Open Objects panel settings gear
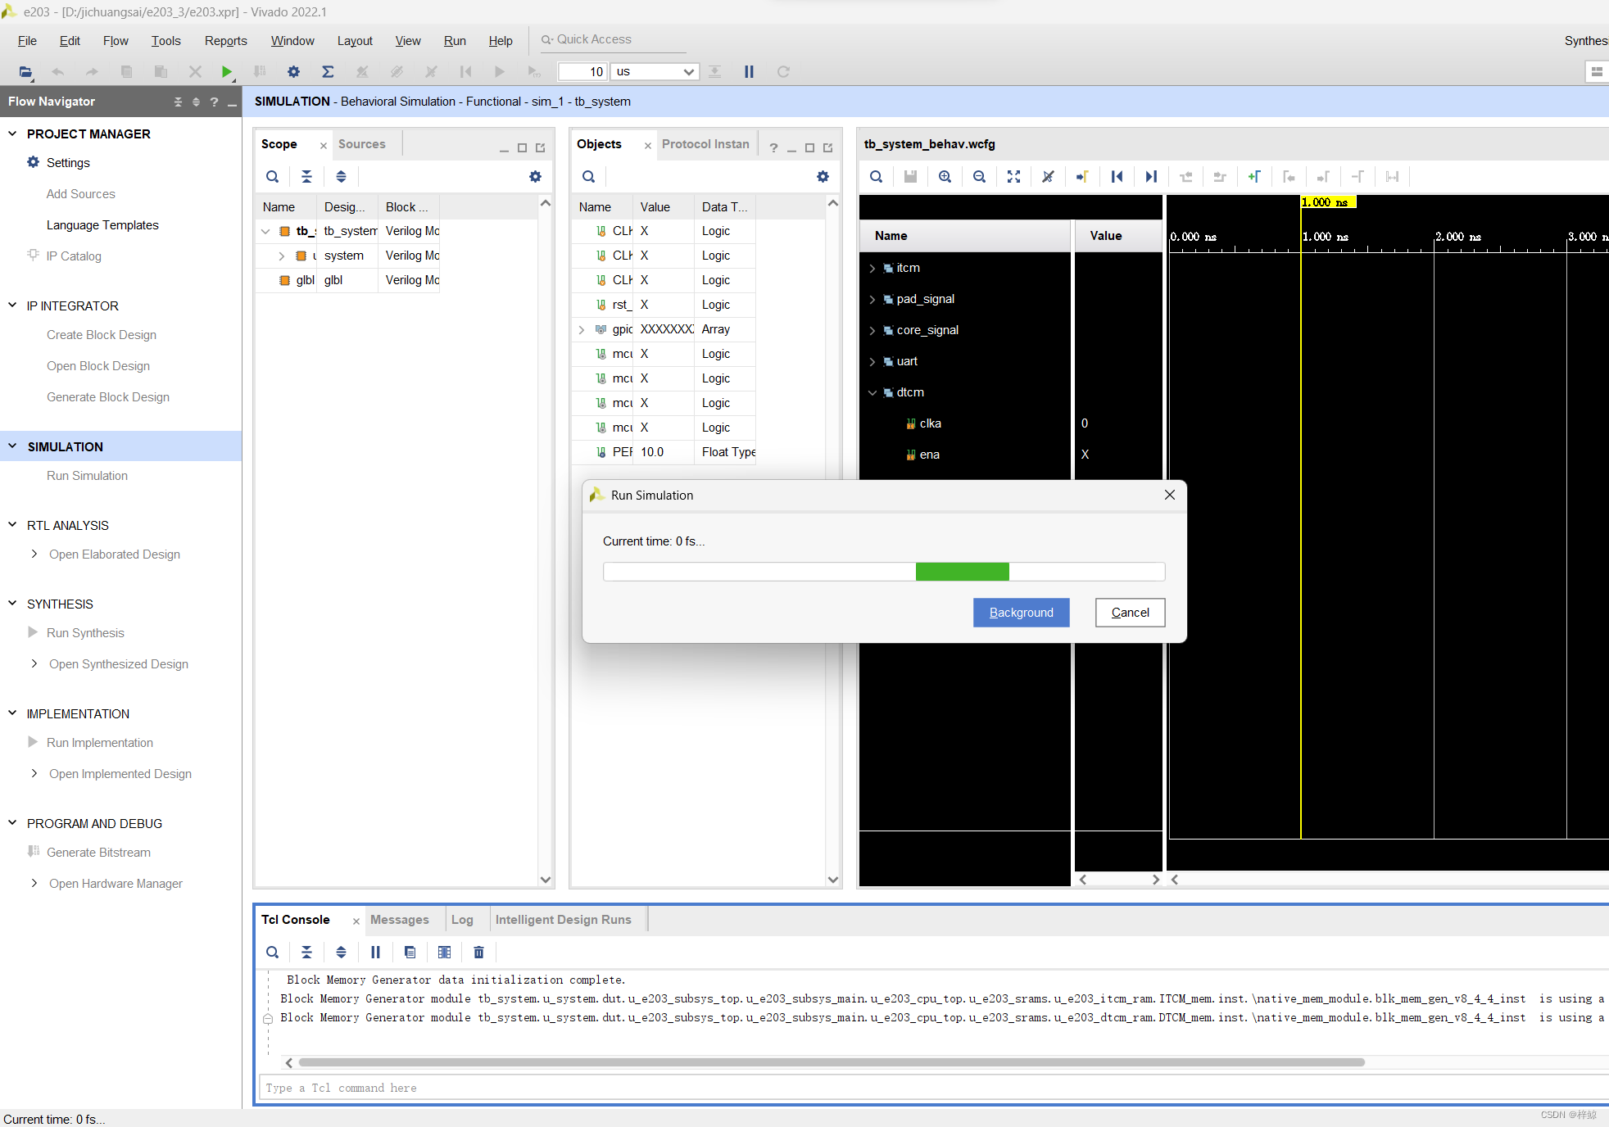Screen dimensions: 1609x1127 point(823,176)
